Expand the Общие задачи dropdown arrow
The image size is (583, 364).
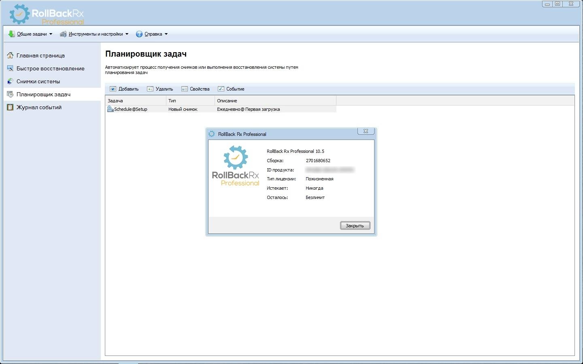pos(51,34)
